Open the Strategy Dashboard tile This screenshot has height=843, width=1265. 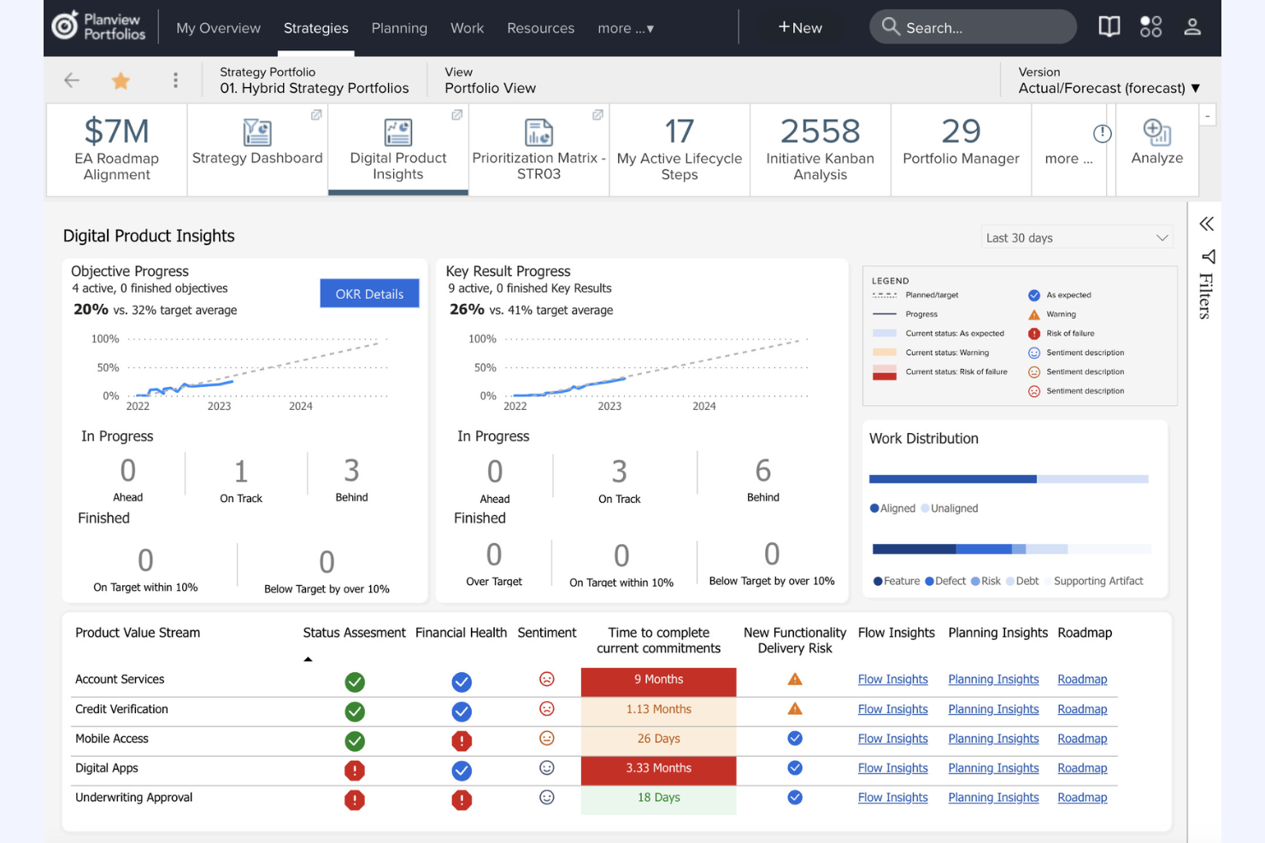257,150
